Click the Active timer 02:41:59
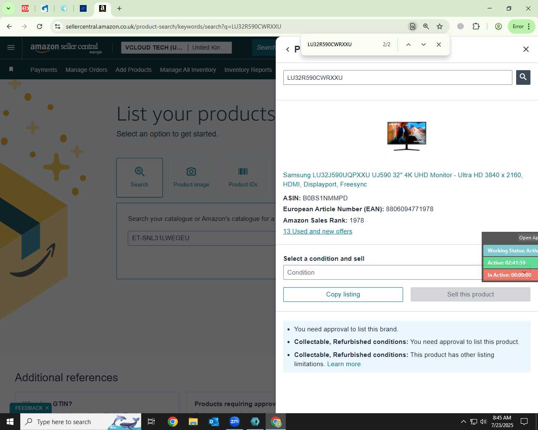538x430 pixels. pyautogui.click(x=511, y=262)
